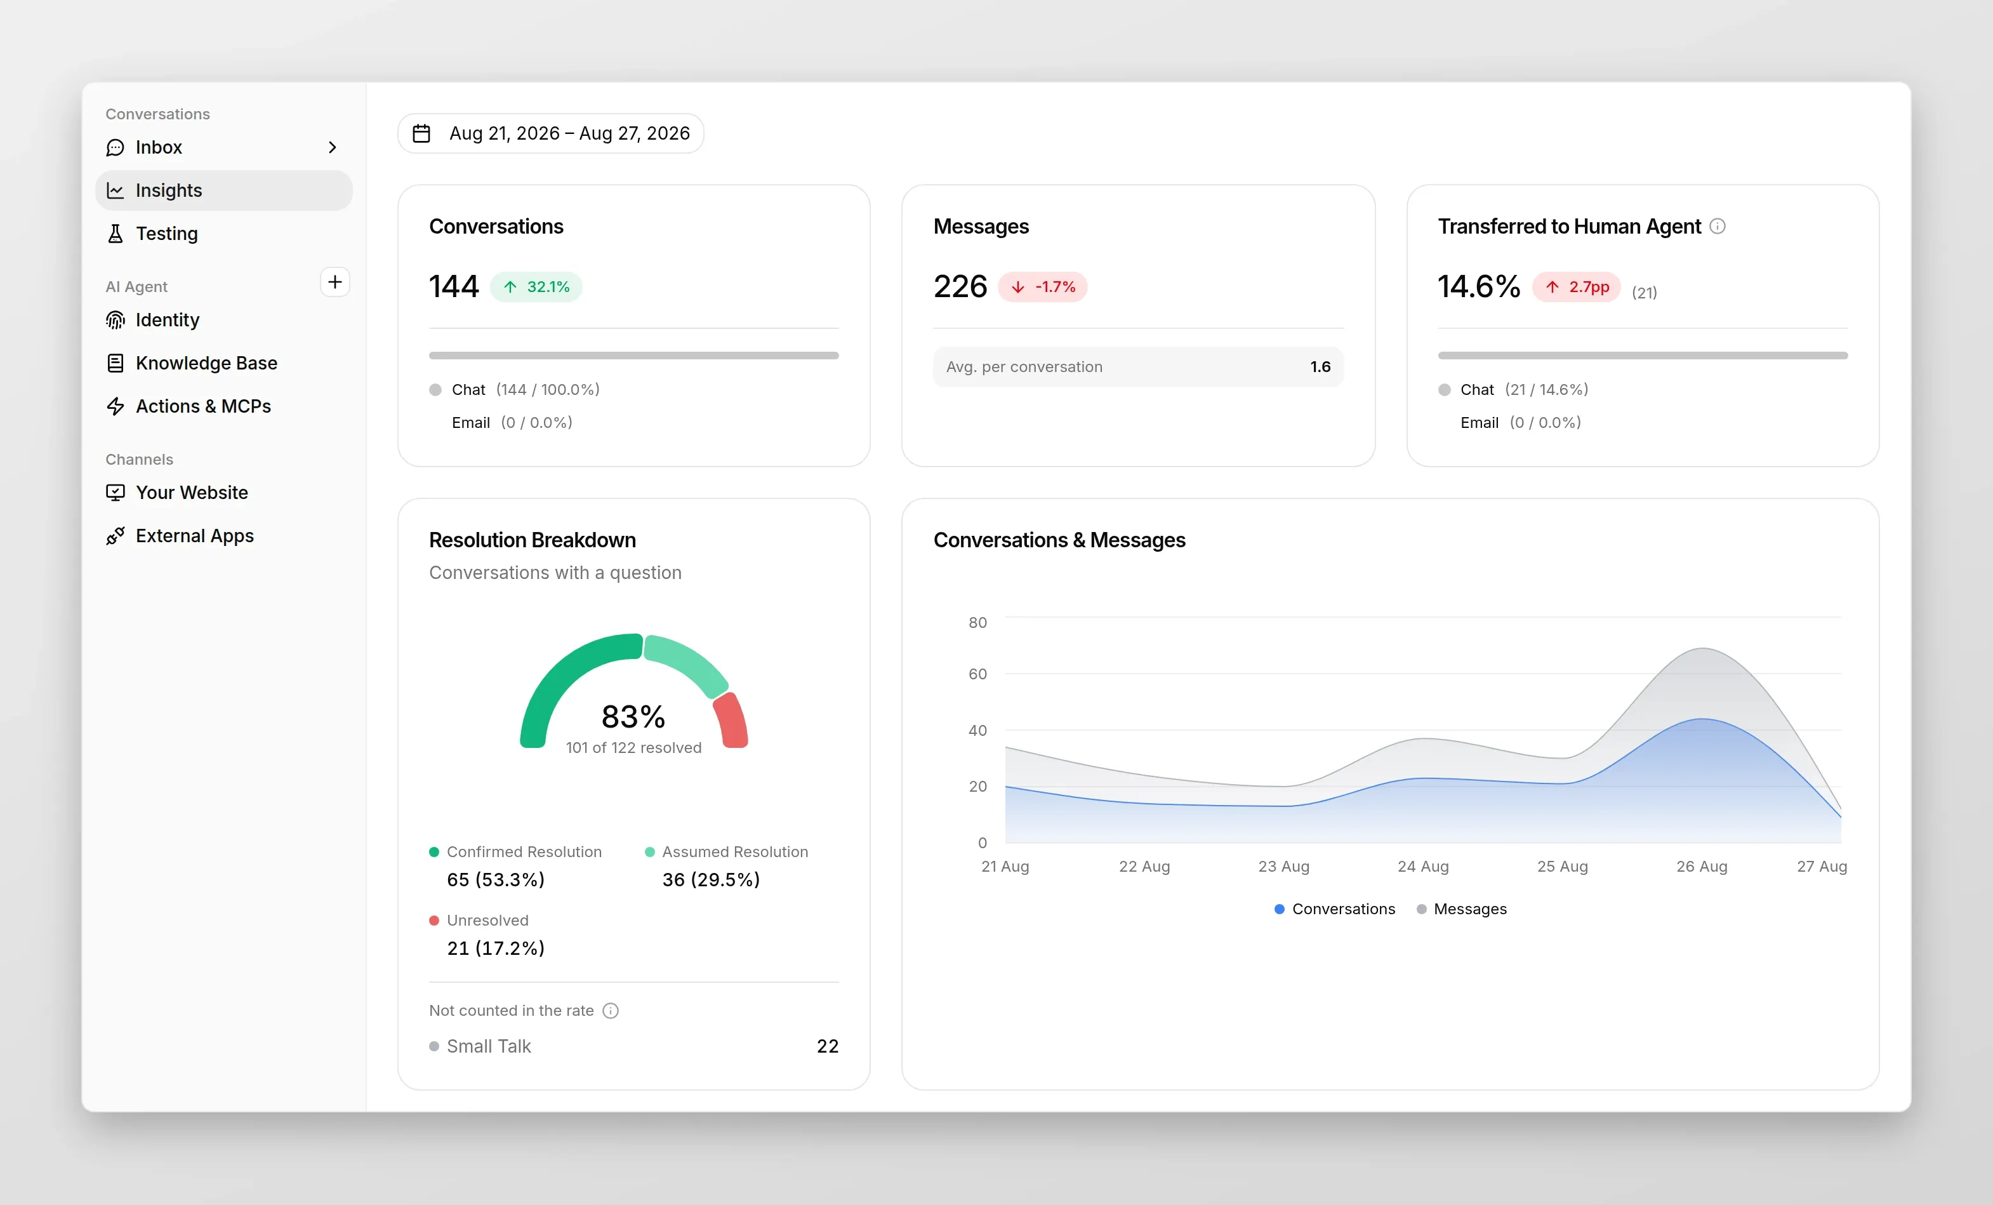
Task: Click the calendar icon in date picker
Action: point(421,133)
